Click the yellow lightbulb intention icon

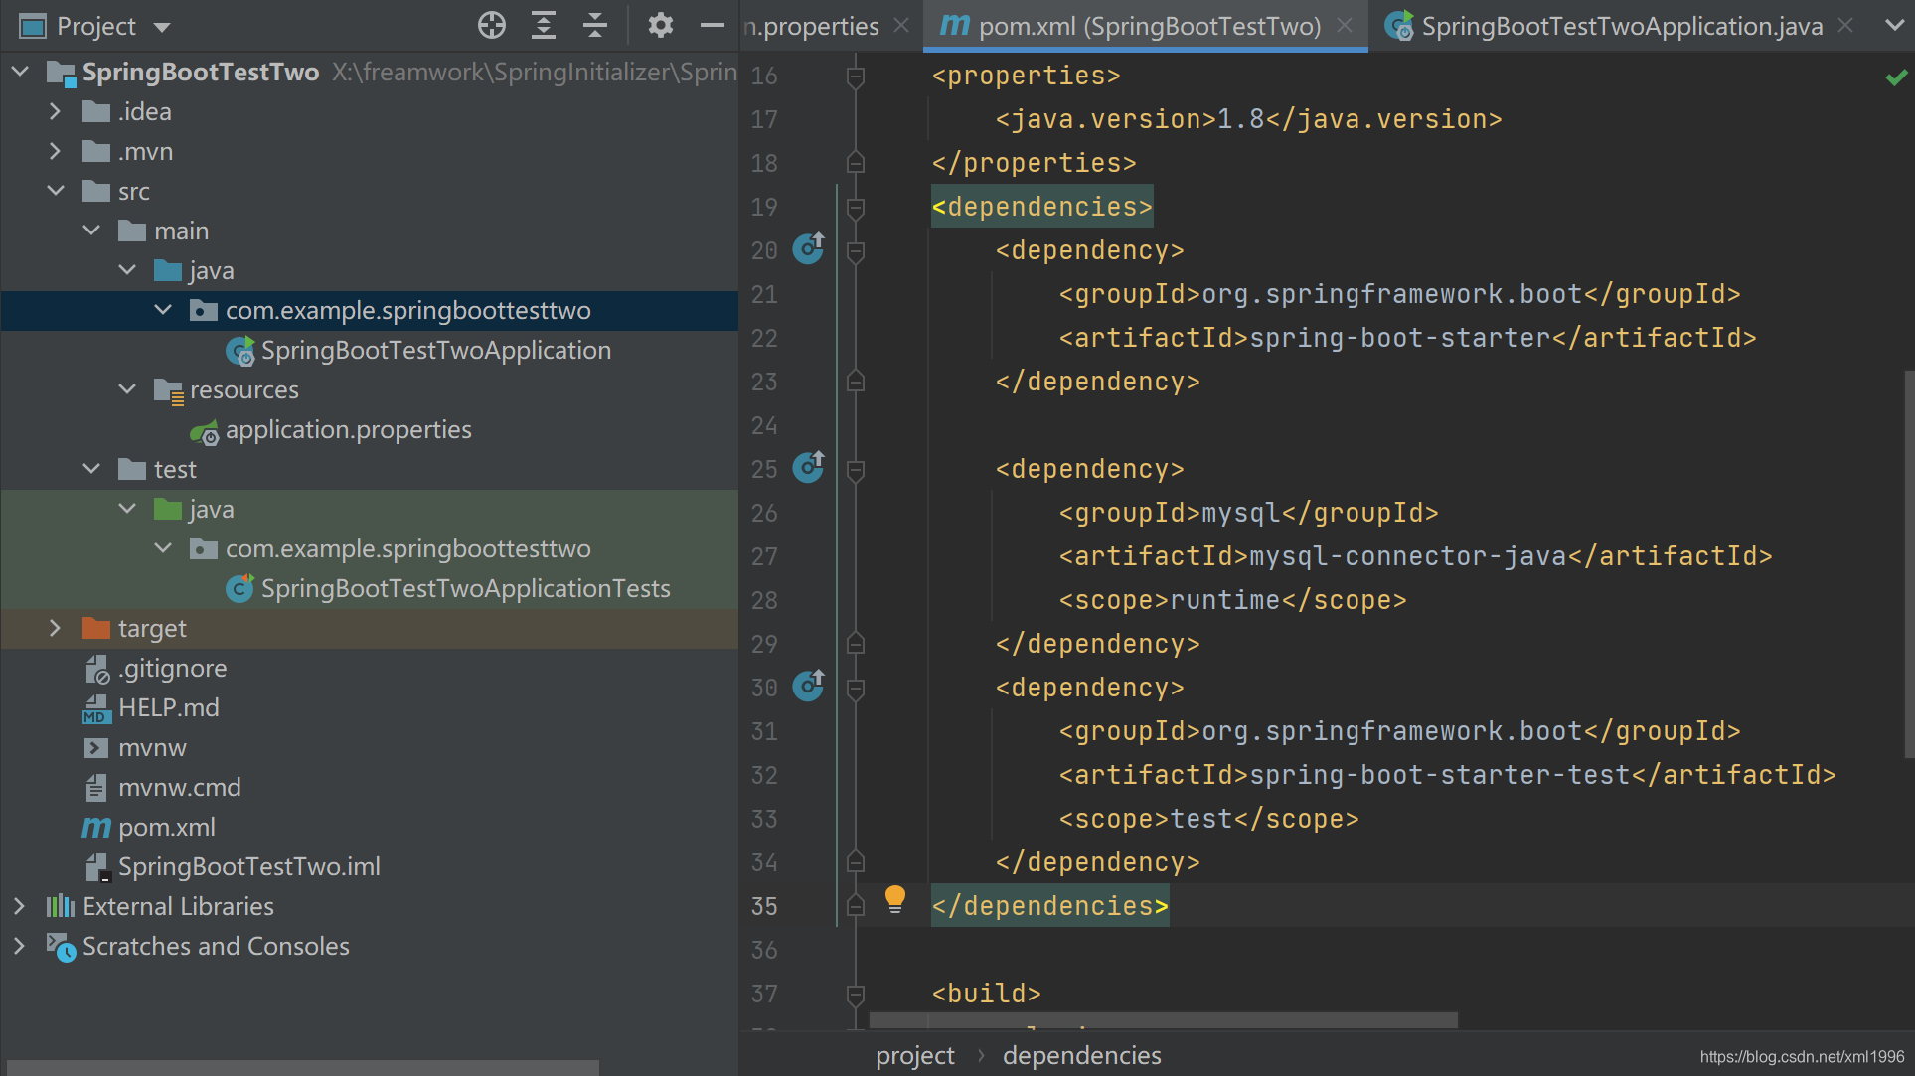pyautogui.click(x=894, y=899)
